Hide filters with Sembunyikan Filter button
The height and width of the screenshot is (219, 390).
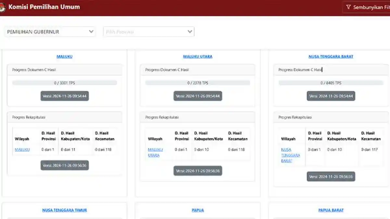[x=366, y=7]
